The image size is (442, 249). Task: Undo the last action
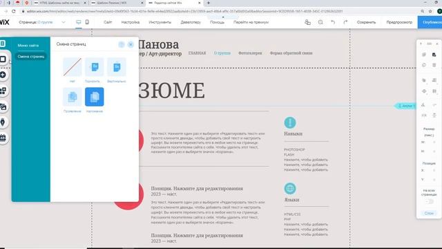pyautogui.click(x=333, y=22)
